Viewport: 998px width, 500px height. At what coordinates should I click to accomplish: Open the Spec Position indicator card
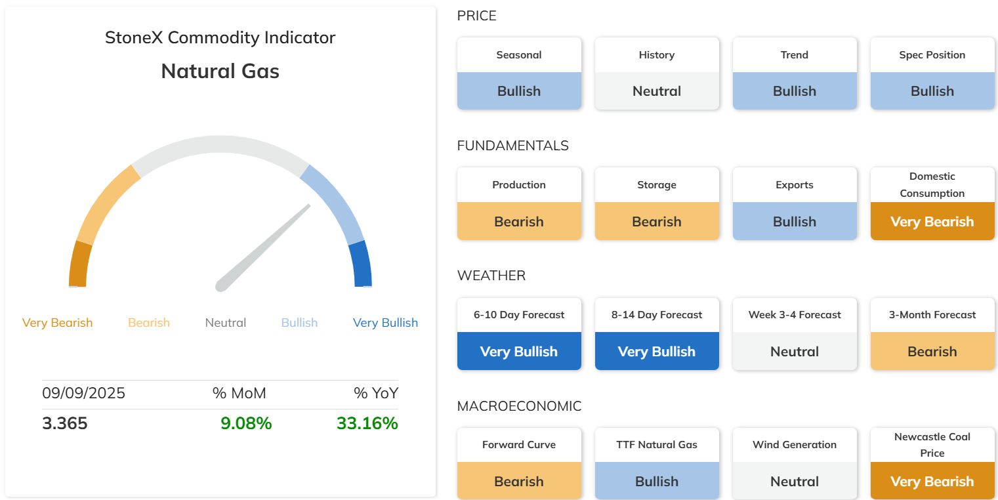932,73
